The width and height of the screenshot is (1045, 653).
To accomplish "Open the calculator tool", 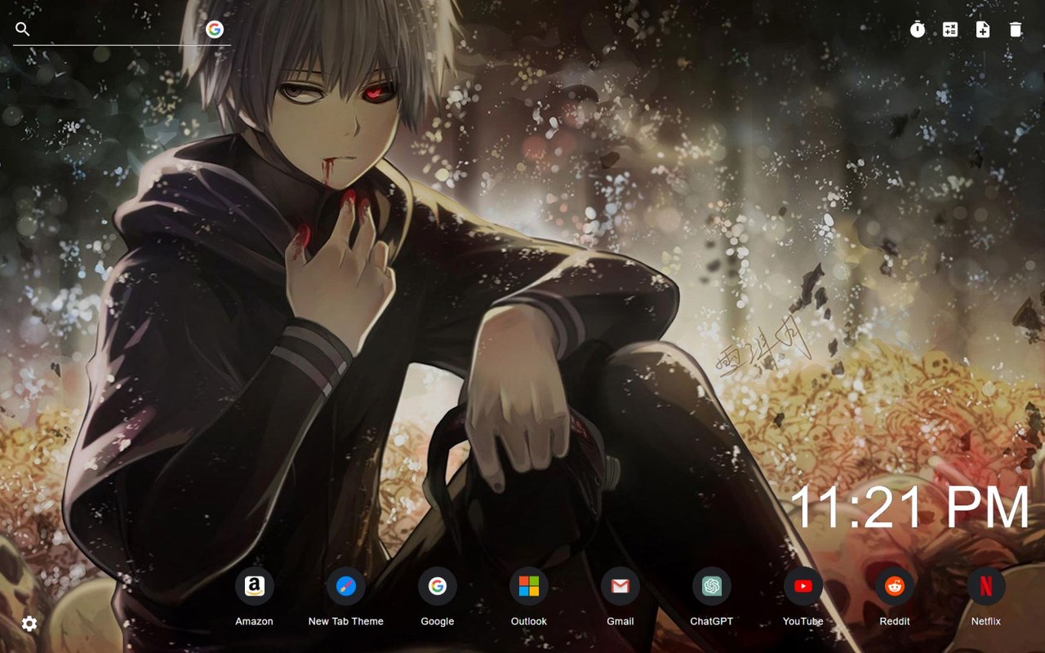I will click(950, 29).
